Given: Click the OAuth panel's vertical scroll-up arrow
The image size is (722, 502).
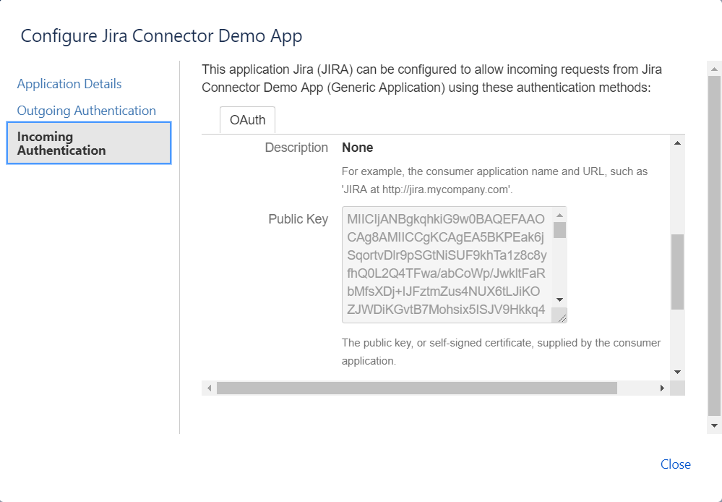Looking at the screenshot, I should click(677, 142).
